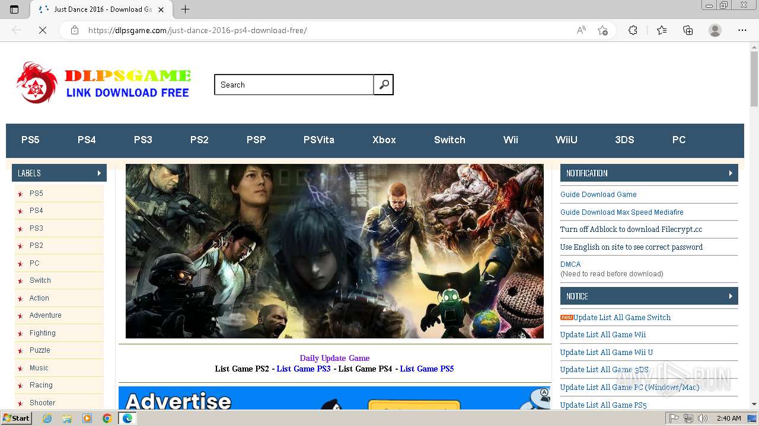Click the Windows Start button
759x426 pixels.
click(16, 418)
